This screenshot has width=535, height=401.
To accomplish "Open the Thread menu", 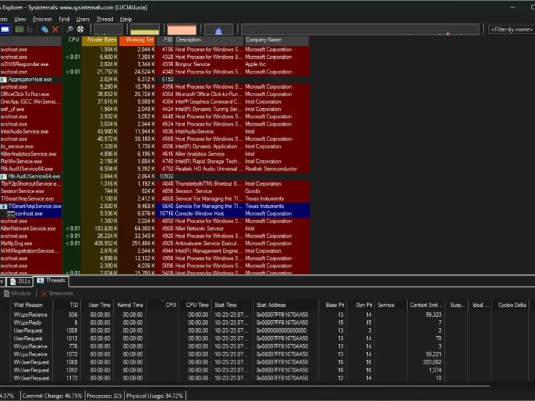I will pyautogui.click(x=105, y=19).
